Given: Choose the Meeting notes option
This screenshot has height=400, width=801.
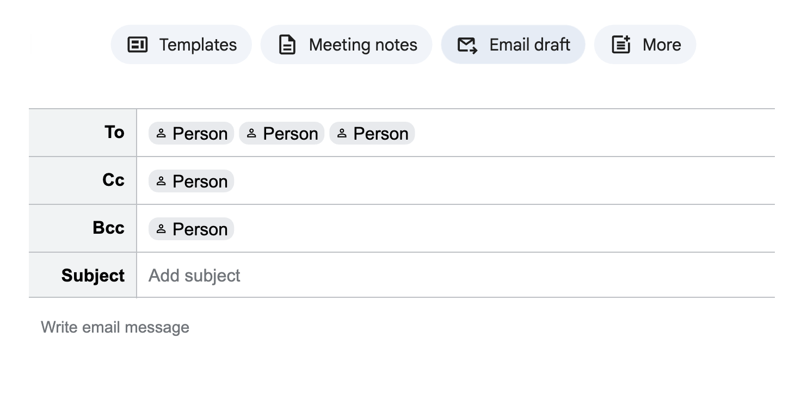Looking at the screenshot, I should click(346, 45).
